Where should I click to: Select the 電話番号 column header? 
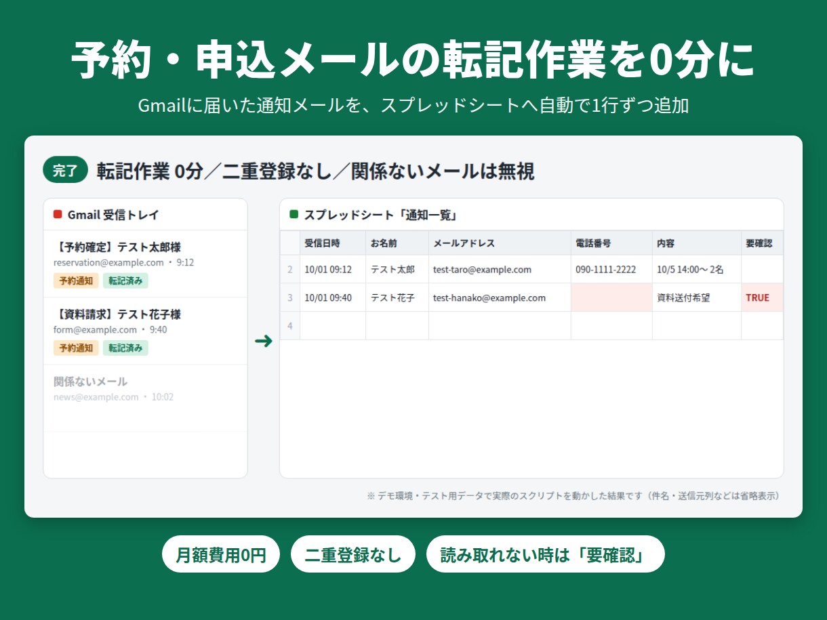click(611, 243)
